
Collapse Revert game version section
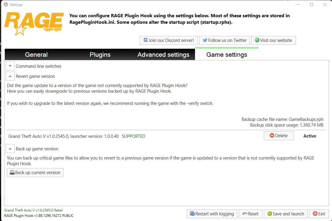(x=10, y=76)
